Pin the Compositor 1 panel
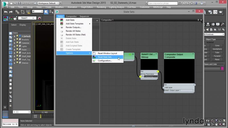The width and height of the screenshot is (228, 128). (x=198, y=20)
